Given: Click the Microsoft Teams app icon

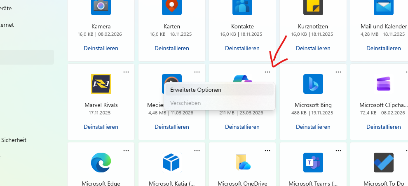Looking at the screenshot, I should 313,163.
